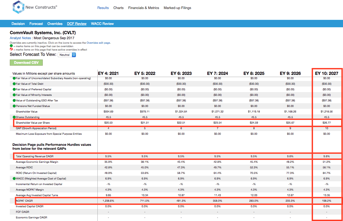
Task: Click green override dot for Shares Outstanding
Action: tap(14, 117)
